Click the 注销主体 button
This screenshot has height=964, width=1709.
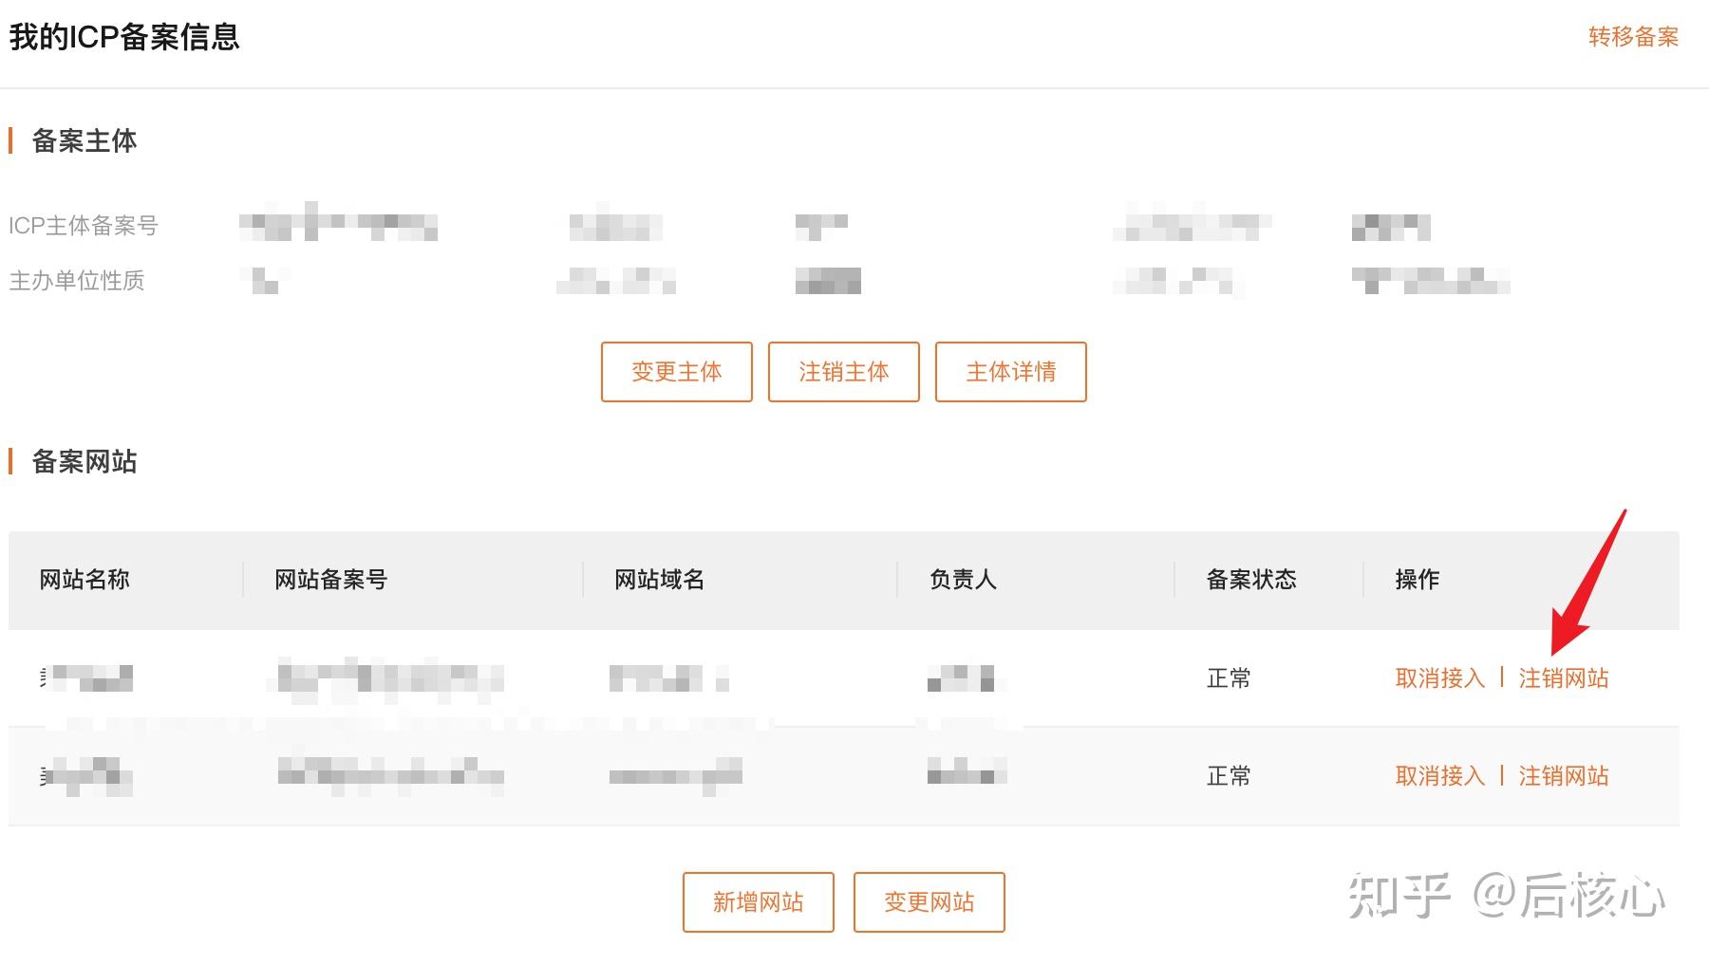pos(843,372)
